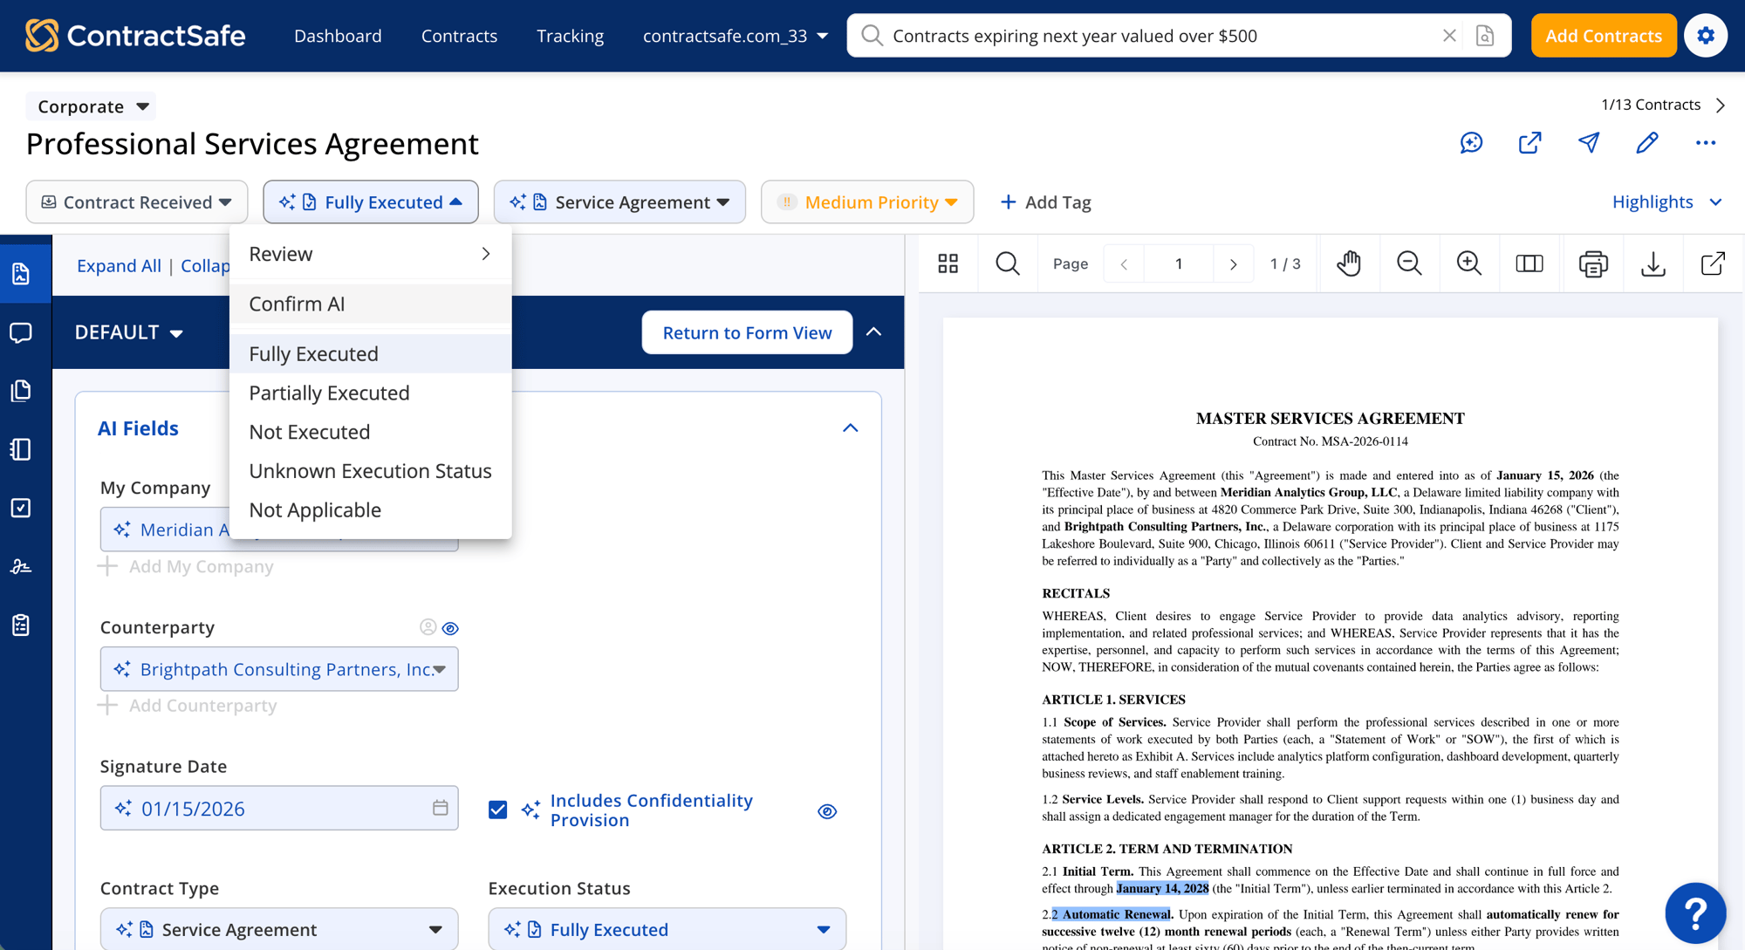This screenshot has height=950, width=1745.
Task: Select Unknown Execution Status option
Action: (371, 471)
